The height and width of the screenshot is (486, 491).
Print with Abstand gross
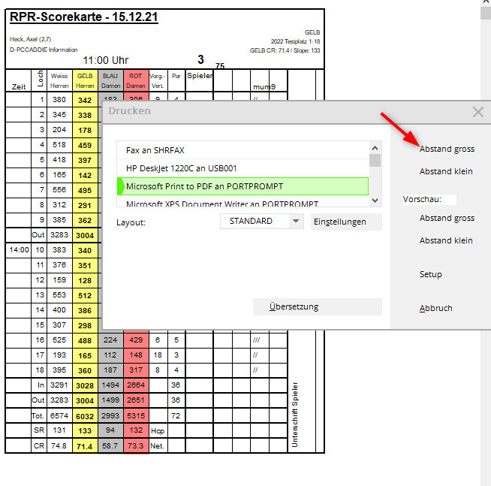pyautogui.click(x=447, y=149)
